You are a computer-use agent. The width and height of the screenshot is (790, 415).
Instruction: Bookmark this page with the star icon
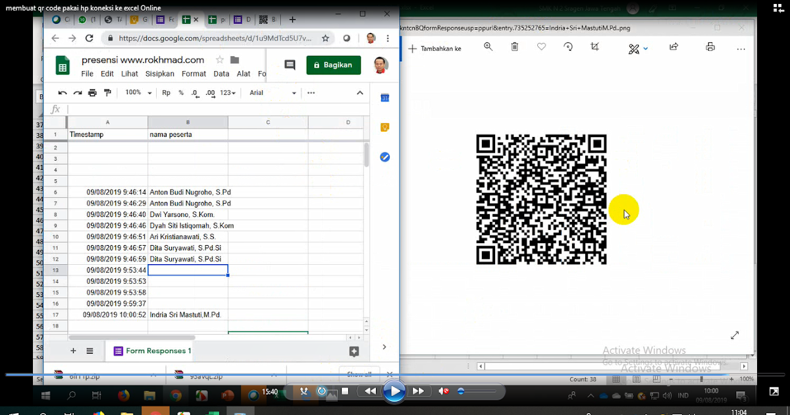coord(325,38)
